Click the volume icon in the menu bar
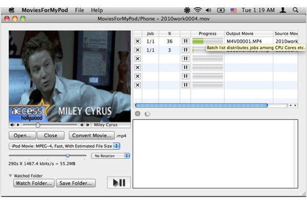The height and width of the screenshot is (205, 307). coord(208,10)
